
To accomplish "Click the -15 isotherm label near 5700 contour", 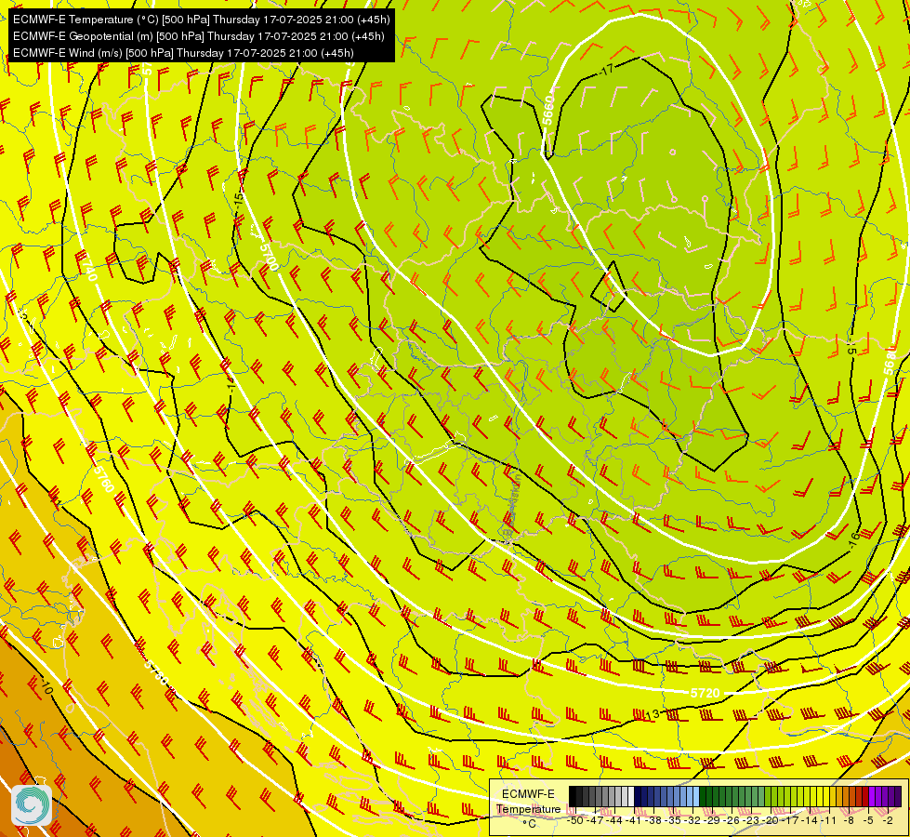I will tap(239, 204).
